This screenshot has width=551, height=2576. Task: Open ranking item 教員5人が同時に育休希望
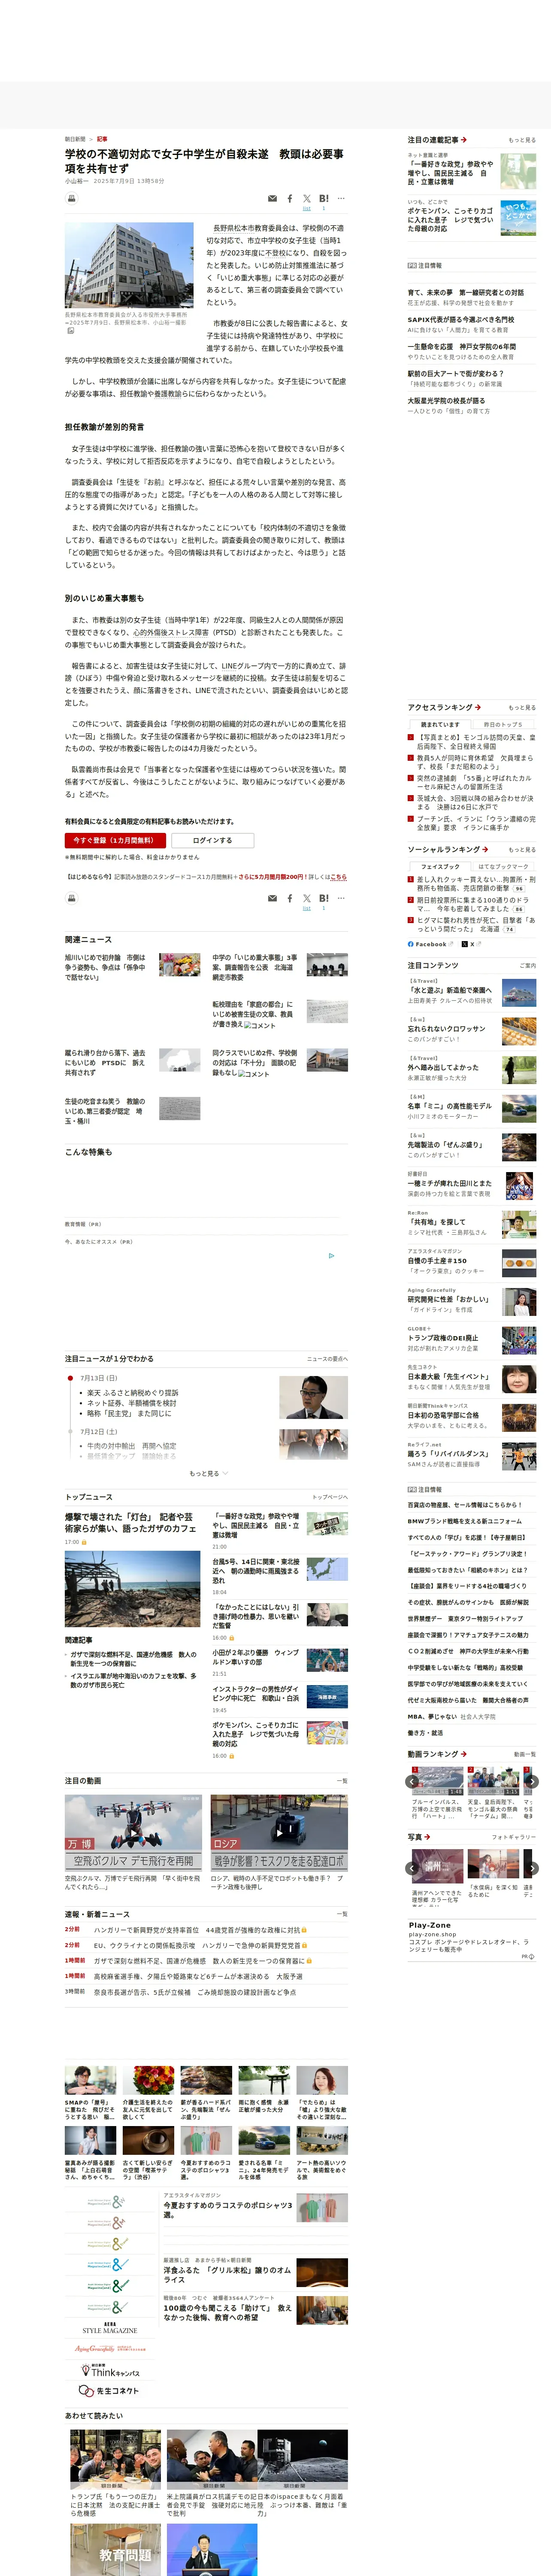pos(475,762)
